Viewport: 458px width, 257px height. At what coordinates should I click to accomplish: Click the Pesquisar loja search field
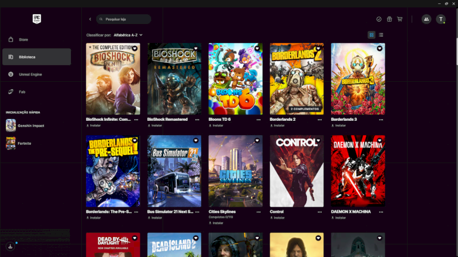tap(124, 19)
